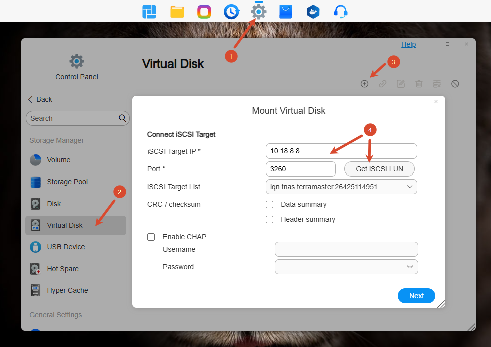
Task: Open USB Device in sidebar
Action: 76,247
